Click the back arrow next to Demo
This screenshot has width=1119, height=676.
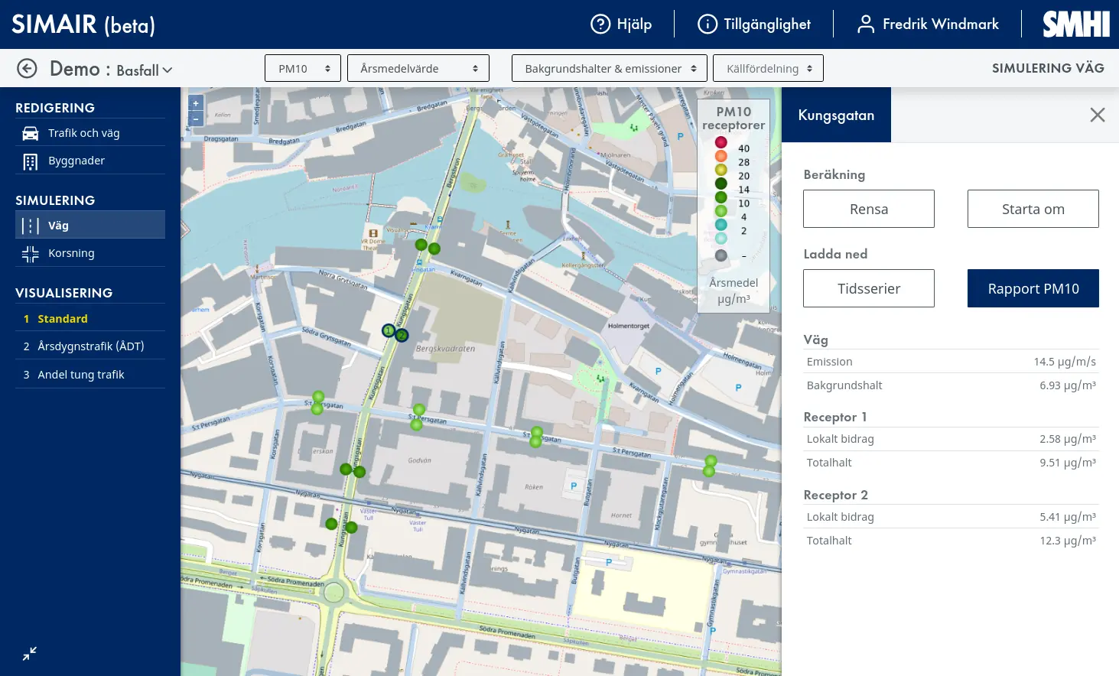pyautogui.click(x=27, y=69)
